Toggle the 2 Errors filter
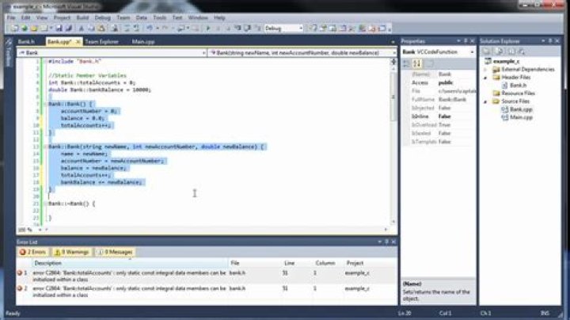The height and width of the screenshot is (320, 570). click(x=35, y=252)
